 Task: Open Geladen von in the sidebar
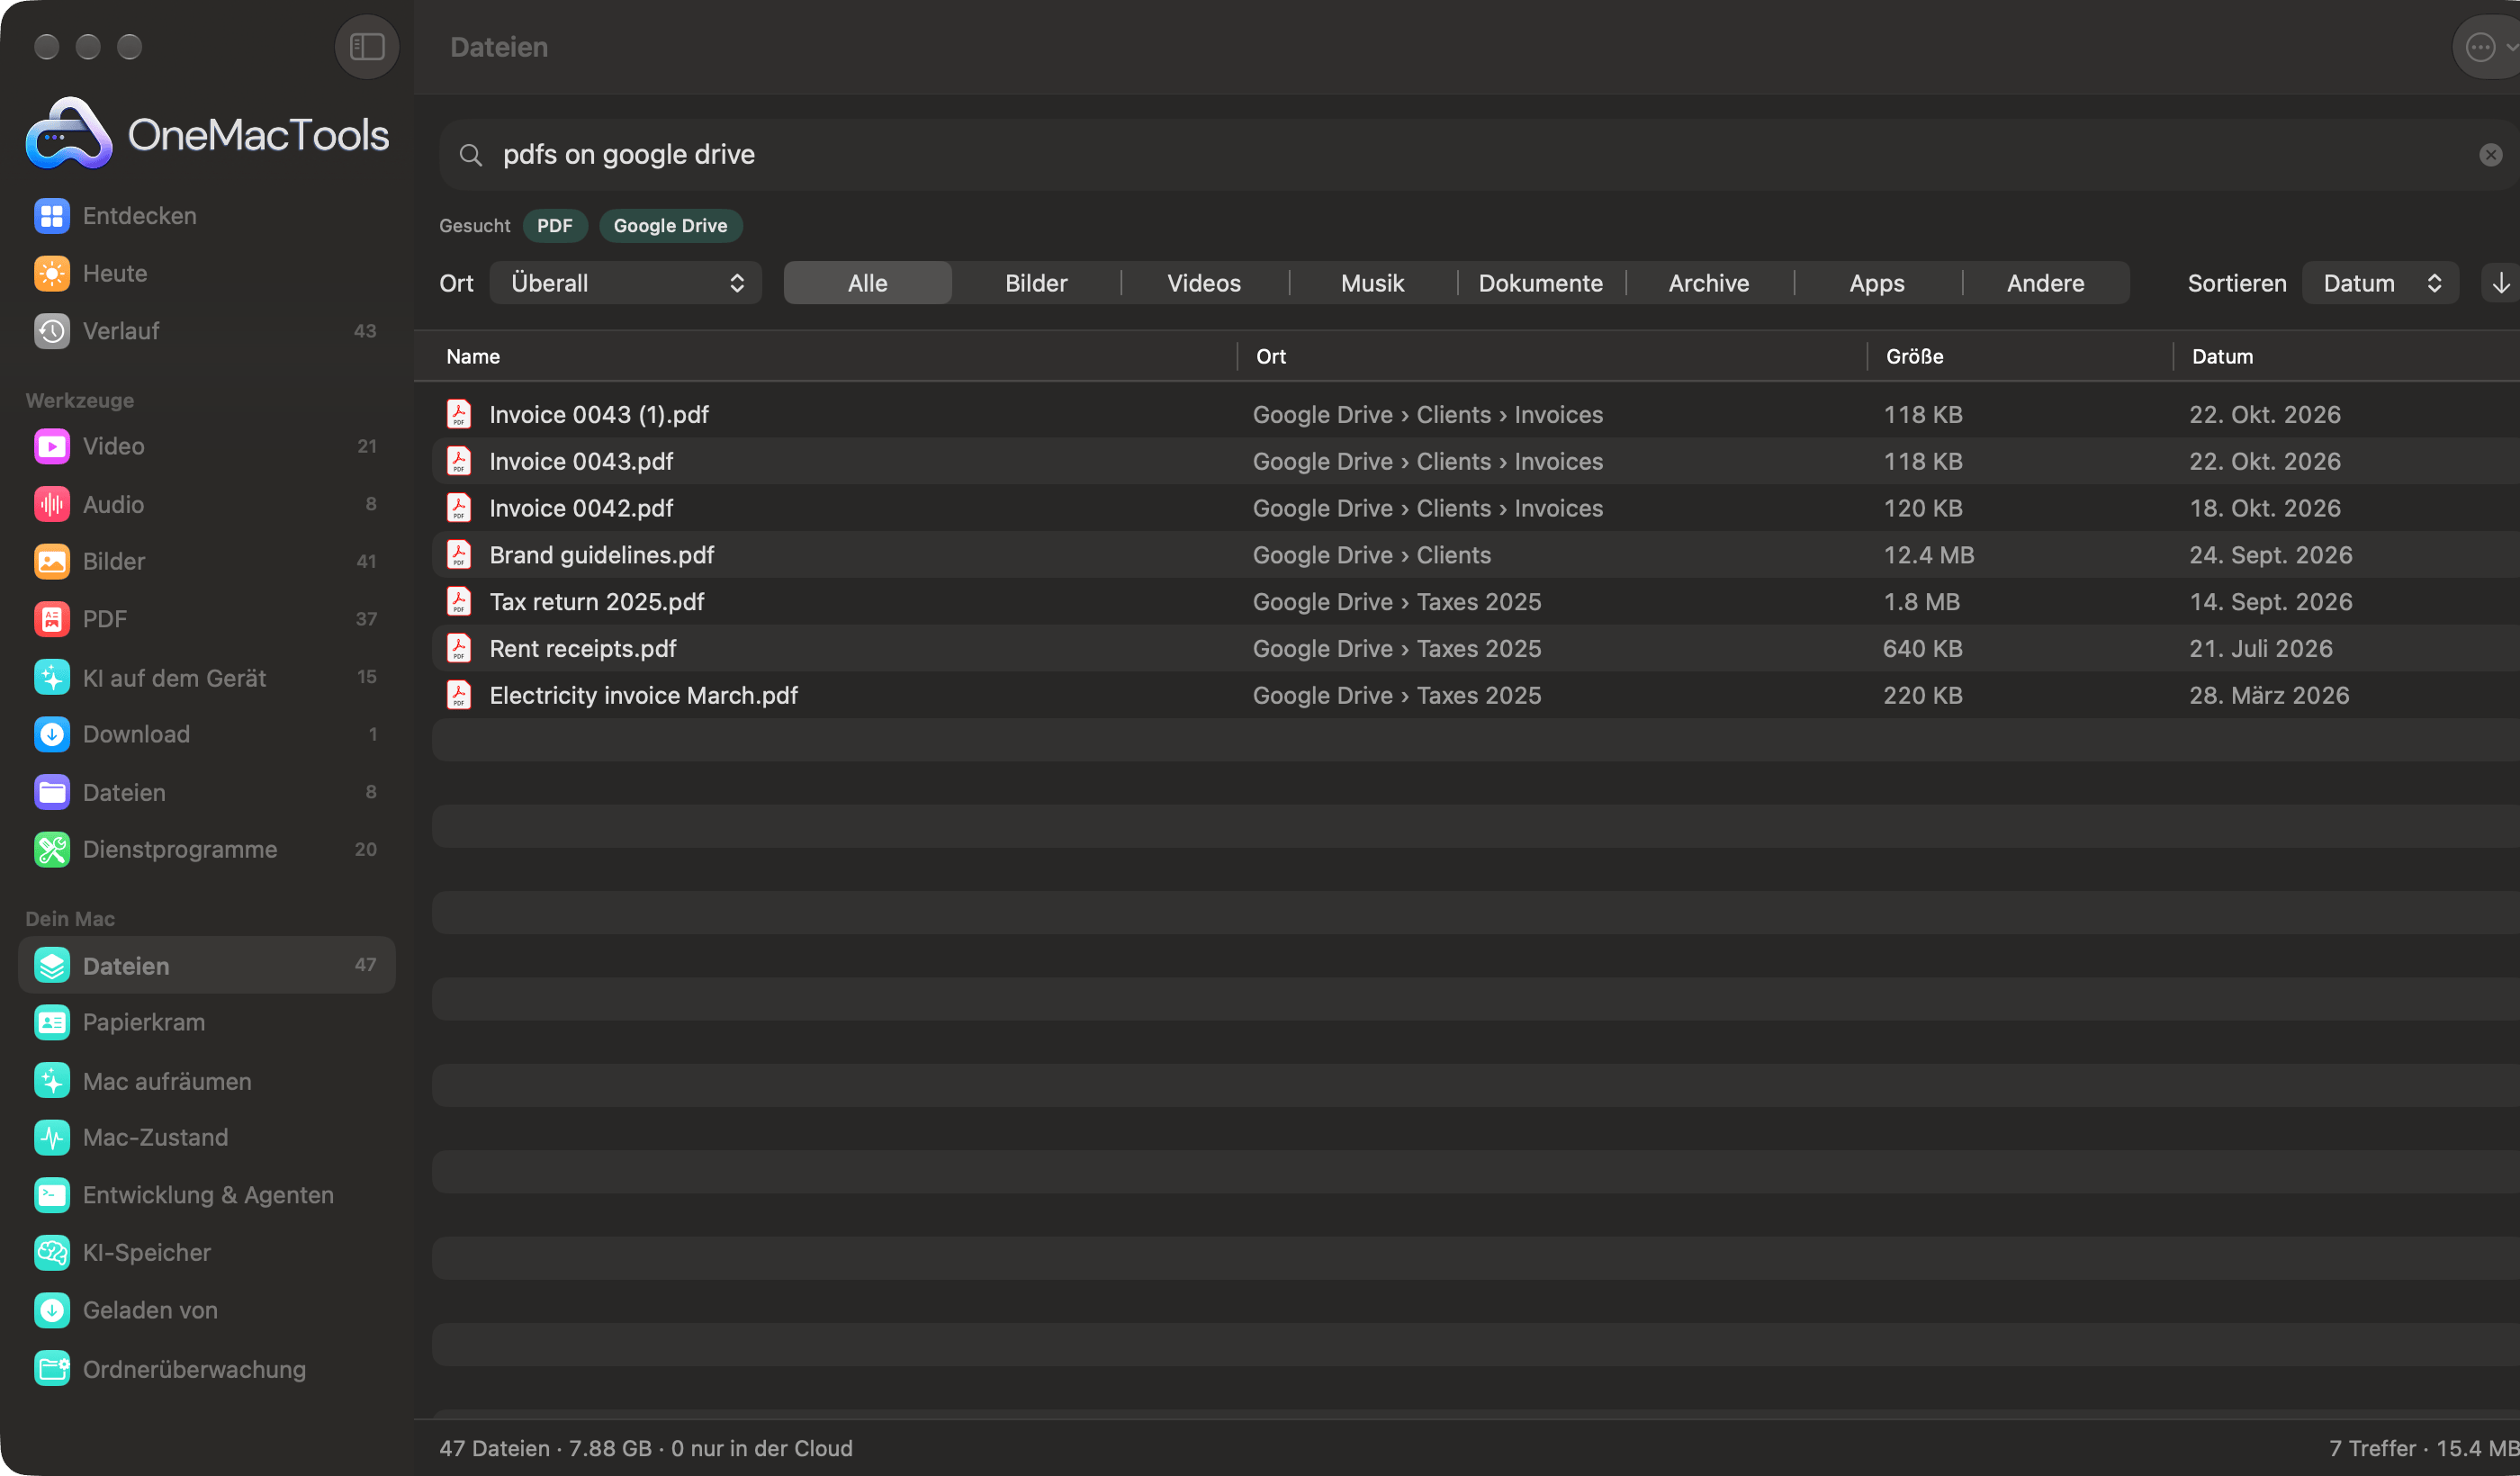click(x=207, y=1310)
